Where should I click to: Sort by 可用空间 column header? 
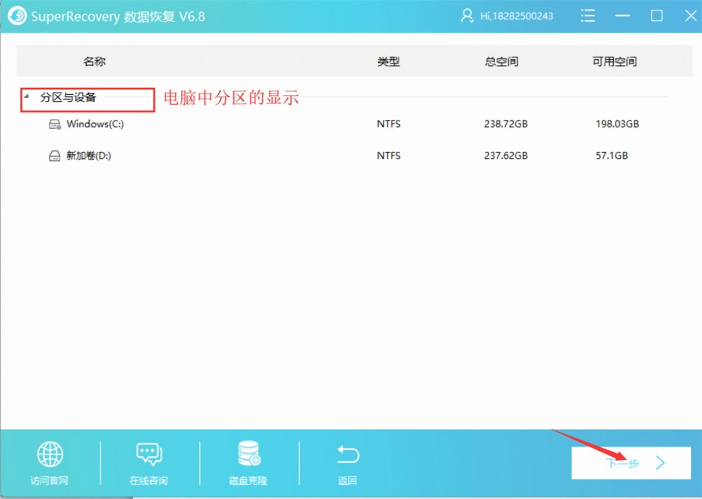click(x=614, y=61)
